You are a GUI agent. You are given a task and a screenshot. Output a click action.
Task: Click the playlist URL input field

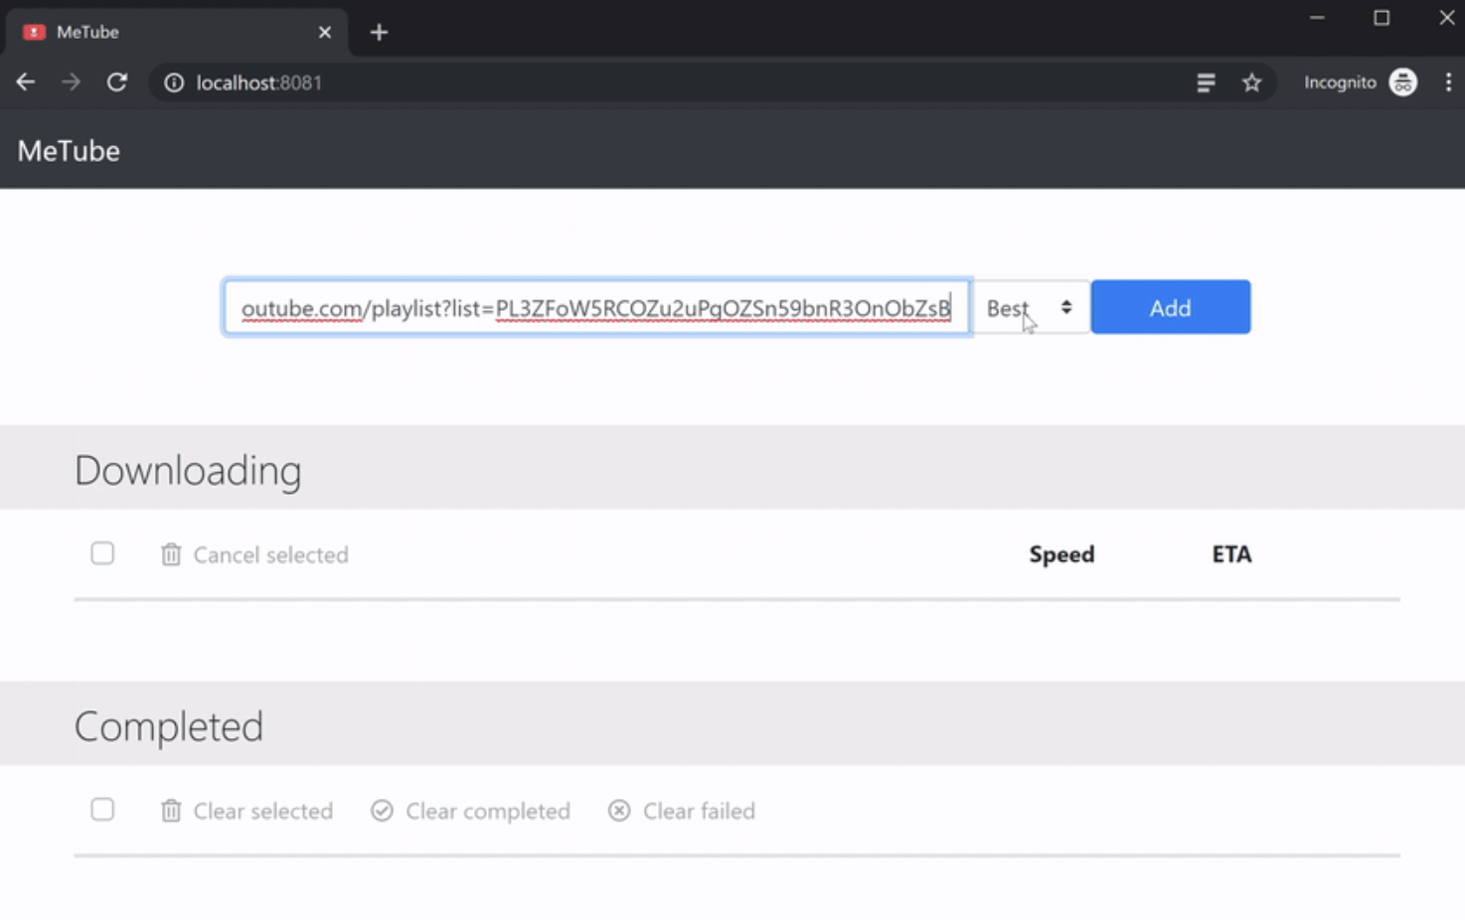596,307
